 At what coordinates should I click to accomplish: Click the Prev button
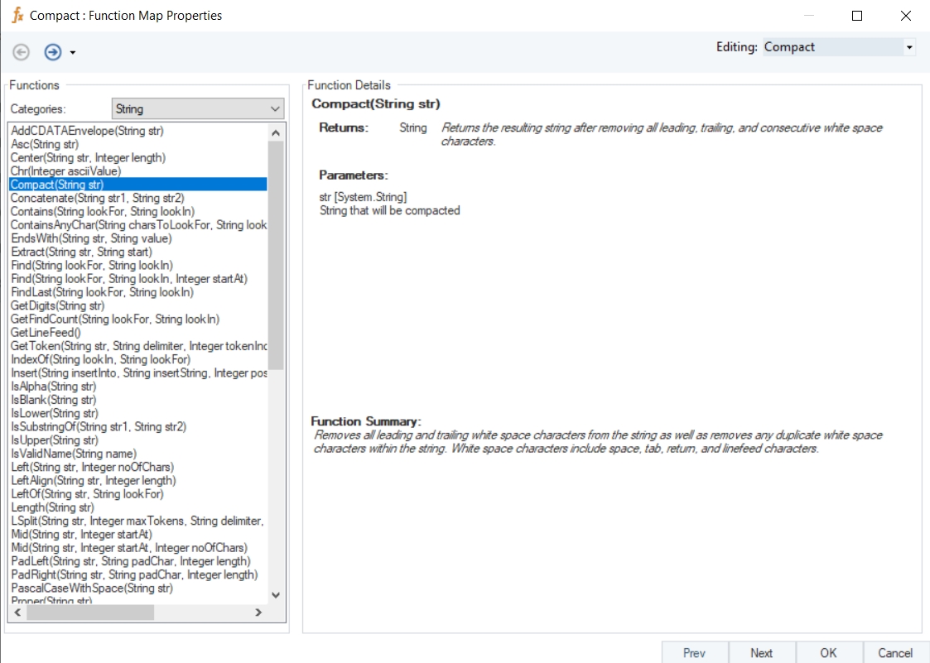tap(695, 652)
